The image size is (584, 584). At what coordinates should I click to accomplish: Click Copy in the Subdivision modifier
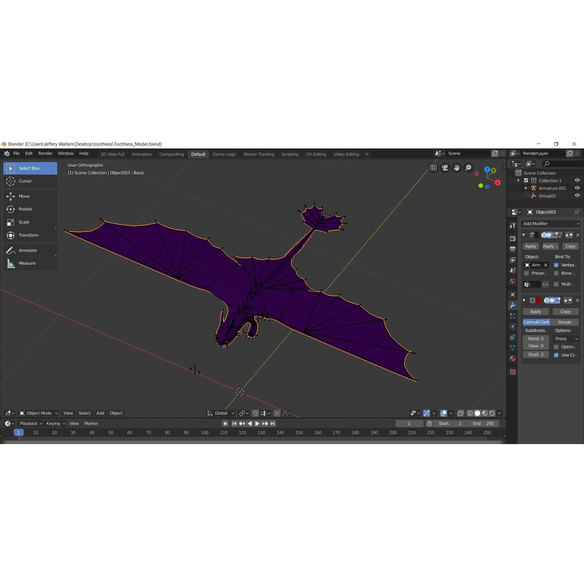(x=565, y=311)
